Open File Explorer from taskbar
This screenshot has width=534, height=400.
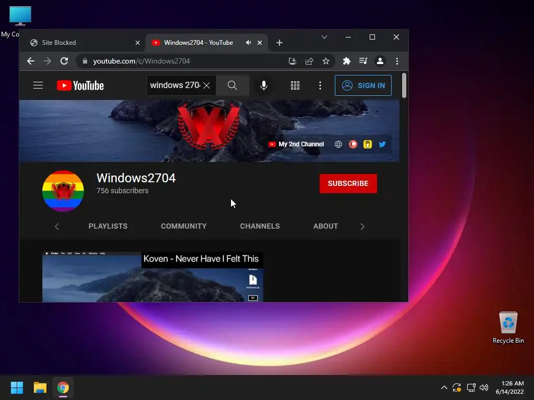click(40, 387)
